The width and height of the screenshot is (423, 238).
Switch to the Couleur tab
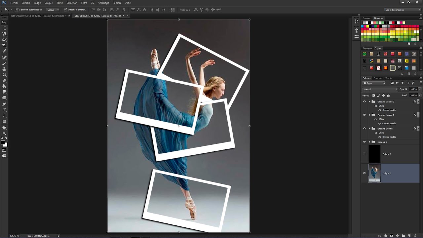[366, 18]
